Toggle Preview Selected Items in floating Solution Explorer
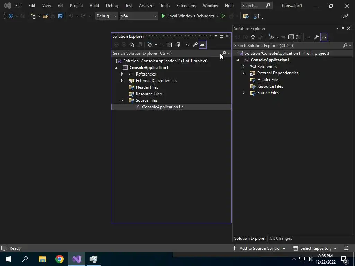The height and width of the screenshot is (266, 355). [202, 45]
